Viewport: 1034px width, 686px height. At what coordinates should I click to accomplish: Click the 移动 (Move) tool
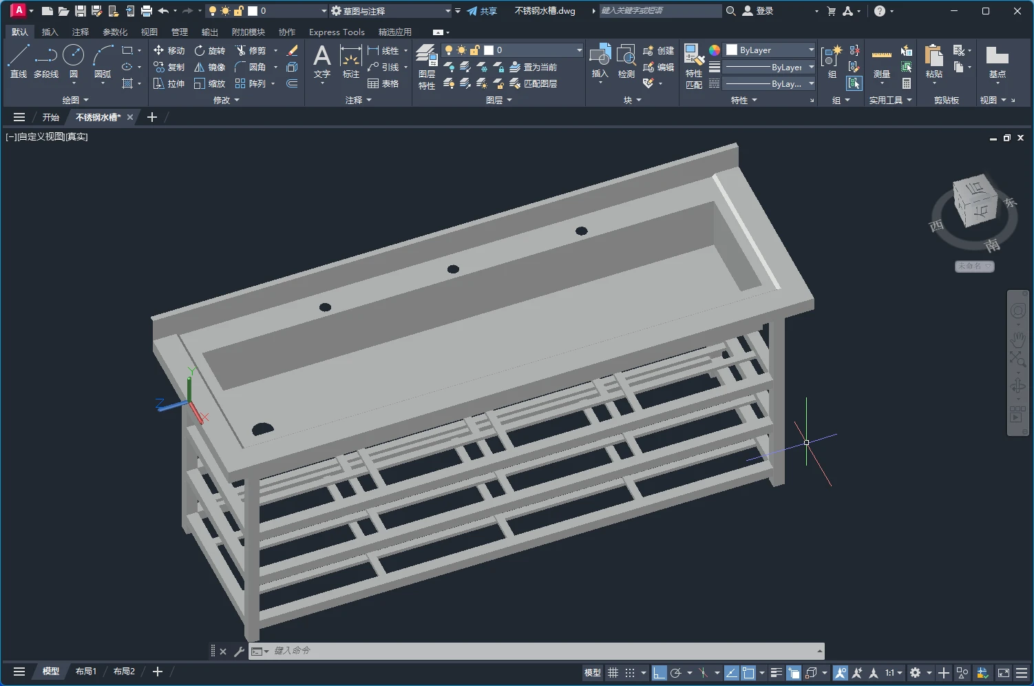pos(169,50)
